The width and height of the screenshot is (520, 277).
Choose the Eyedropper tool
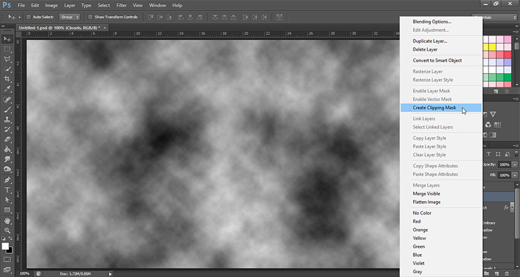click(8, 89)
